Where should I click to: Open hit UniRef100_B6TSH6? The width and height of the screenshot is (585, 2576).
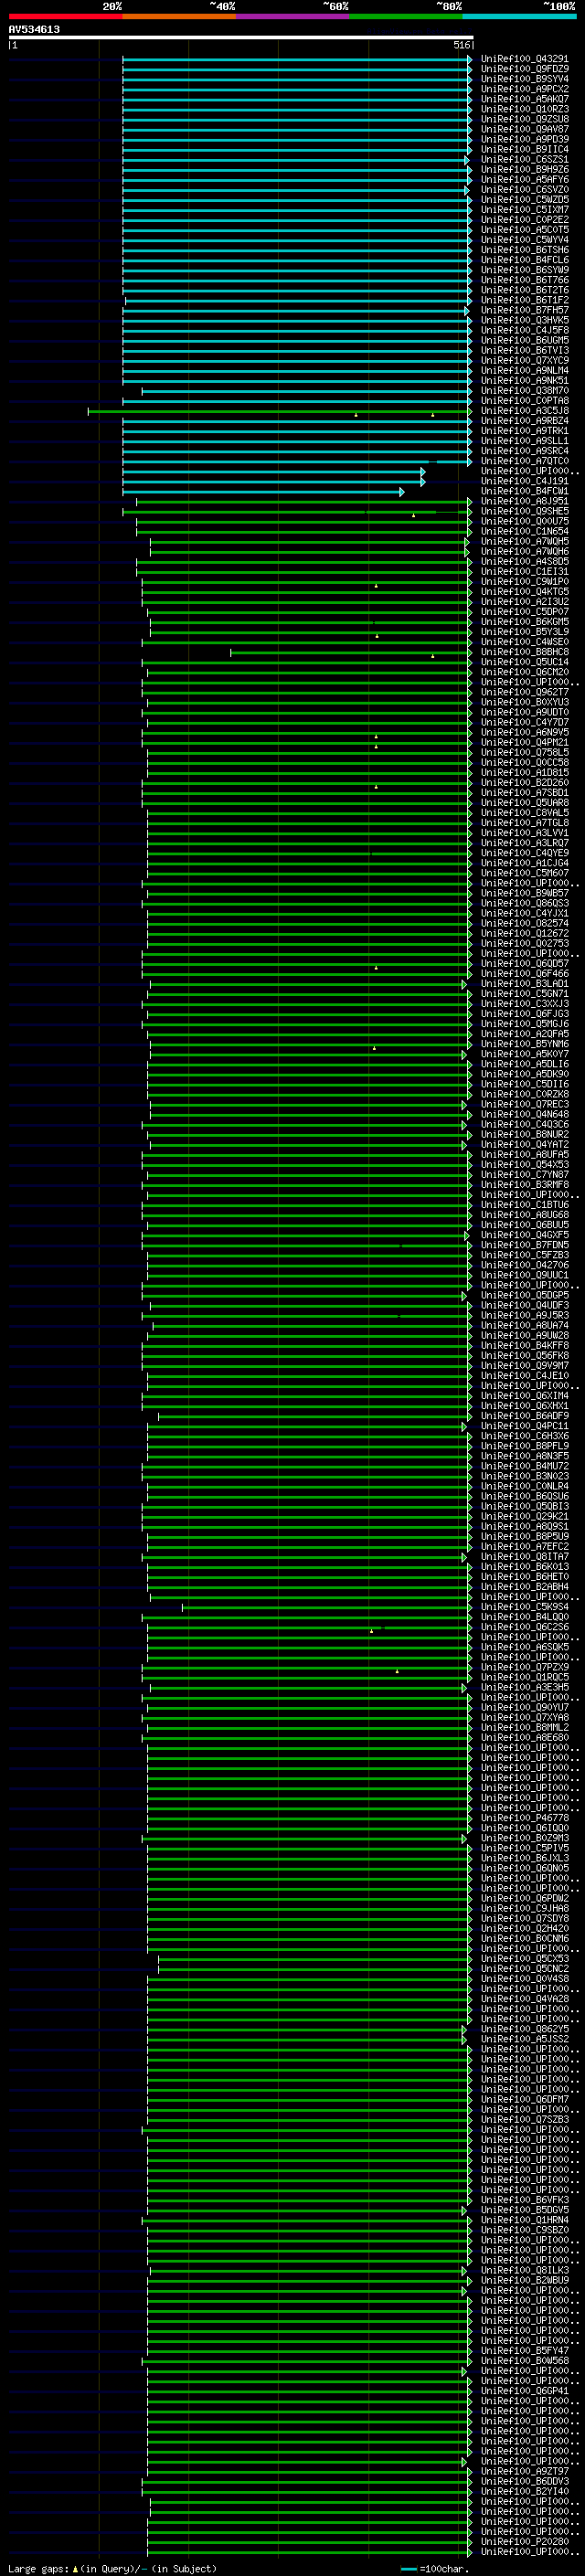pos(524,250)
